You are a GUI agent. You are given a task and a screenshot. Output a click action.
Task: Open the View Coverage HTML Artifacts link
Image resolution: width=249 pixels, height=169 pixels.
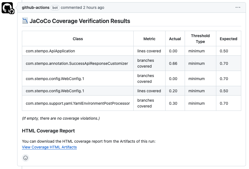[49, 147]
